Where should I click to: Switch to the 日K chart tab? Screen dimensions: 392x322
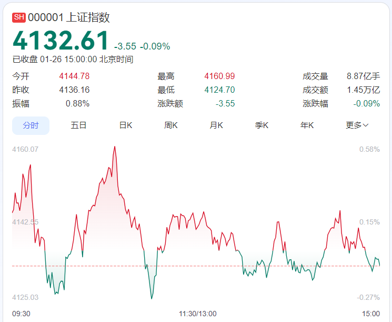(x=126, y=125)
